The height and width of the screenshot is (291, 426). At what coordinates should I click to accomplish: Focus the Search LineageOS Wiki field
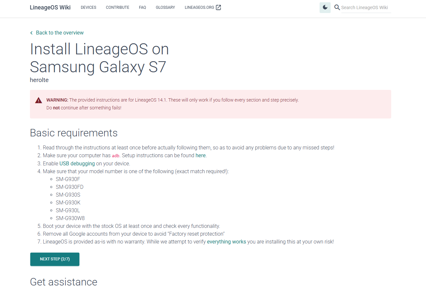(x=366, y=7)
